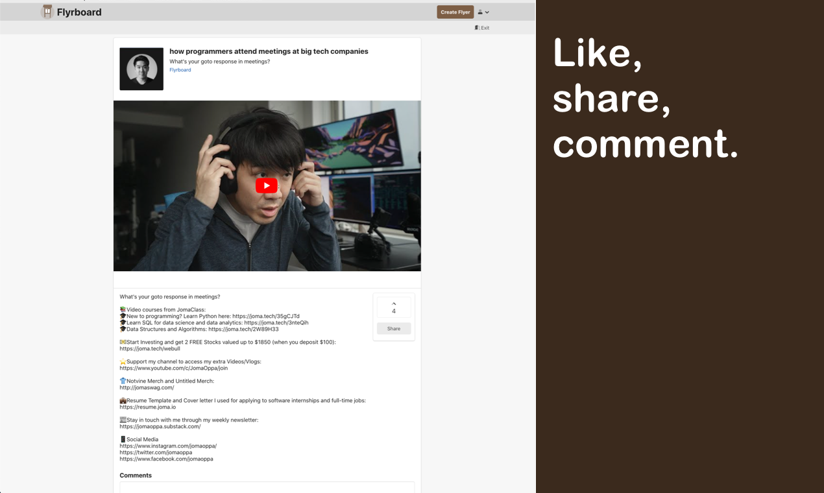Click the twitter.com/jomaoppa text

click(156, 453)
